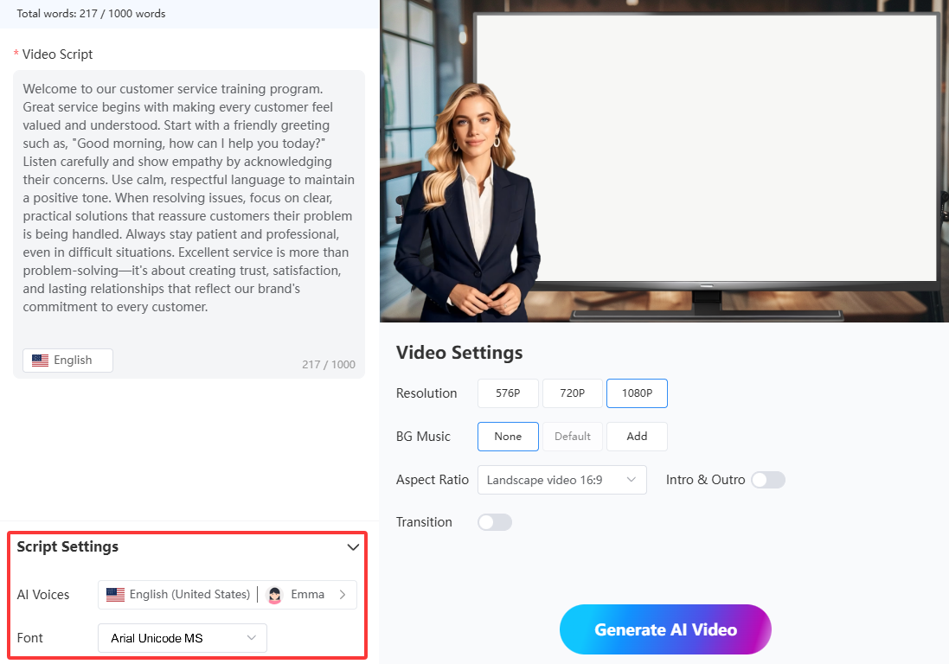Click Generate AI Video button
The height and width of the screenshot is (664, 949).
(665, 629)
